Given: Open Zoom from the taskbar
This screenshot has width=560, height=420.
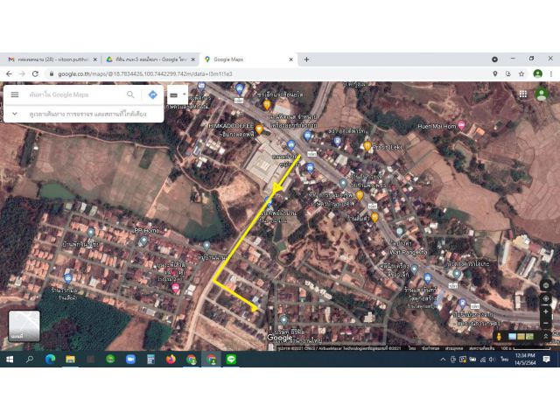Looking at the screenshot, I should click(x=130, y=360).
